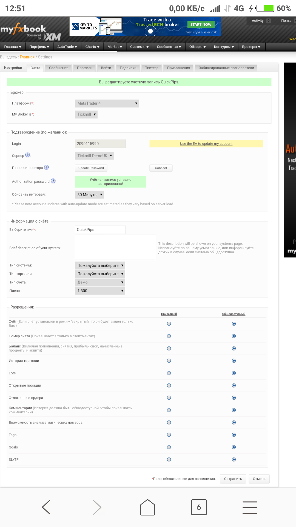Viewport: 296px width, 527px height.
Task: Click the help icon next to Сервер
Action: coord(28,155)
